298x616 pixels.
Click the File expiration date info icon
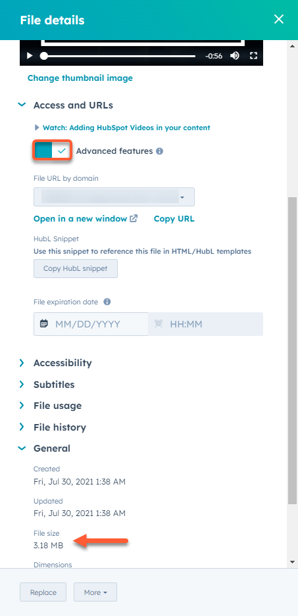(107, 302)
